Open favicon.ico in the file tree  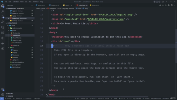(17, 33)
